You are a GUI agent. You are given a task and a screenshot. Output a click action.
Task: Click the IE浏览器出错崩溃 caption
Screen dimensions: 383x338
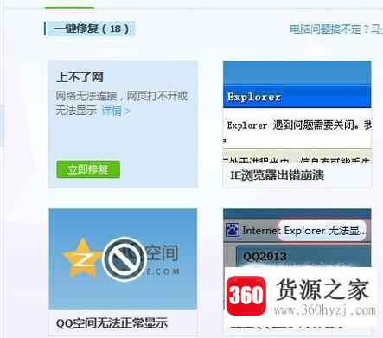(277, 175)
